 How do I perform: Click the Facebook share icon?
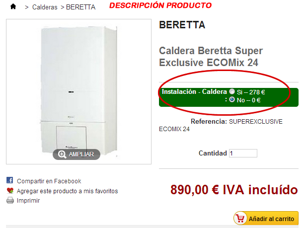pos(10,180)
